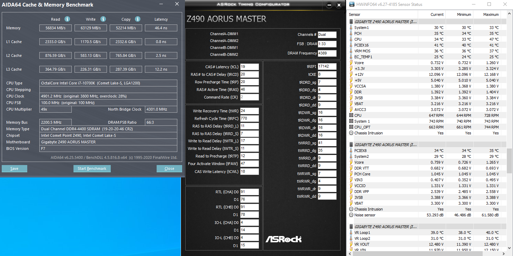Click the AVCC3 voltage lightning icon
513x256 pixels.
tap(351, 110)
